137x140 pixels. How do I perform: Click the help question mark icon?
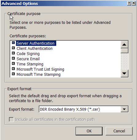click(x=129, y=3)
